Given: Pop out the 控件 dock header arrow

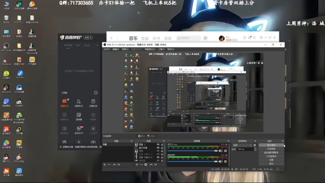Looking at the screenshot, I should (x=282, y=141).
